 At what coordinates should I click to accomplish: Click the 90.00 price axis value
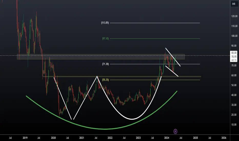(234, 46)
